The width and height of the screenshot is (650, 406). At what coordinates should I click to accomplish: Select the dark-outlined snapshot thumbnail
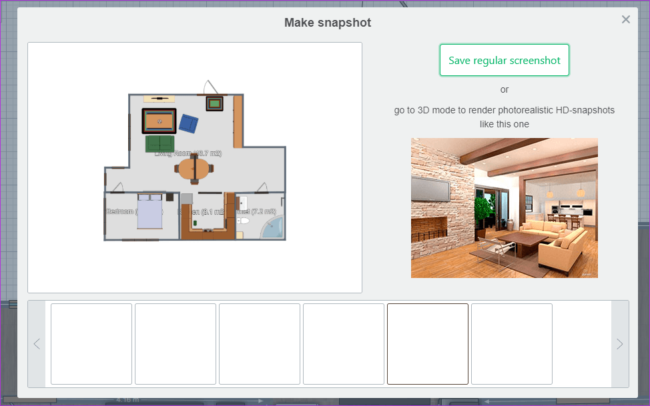(x=427, y=344)
